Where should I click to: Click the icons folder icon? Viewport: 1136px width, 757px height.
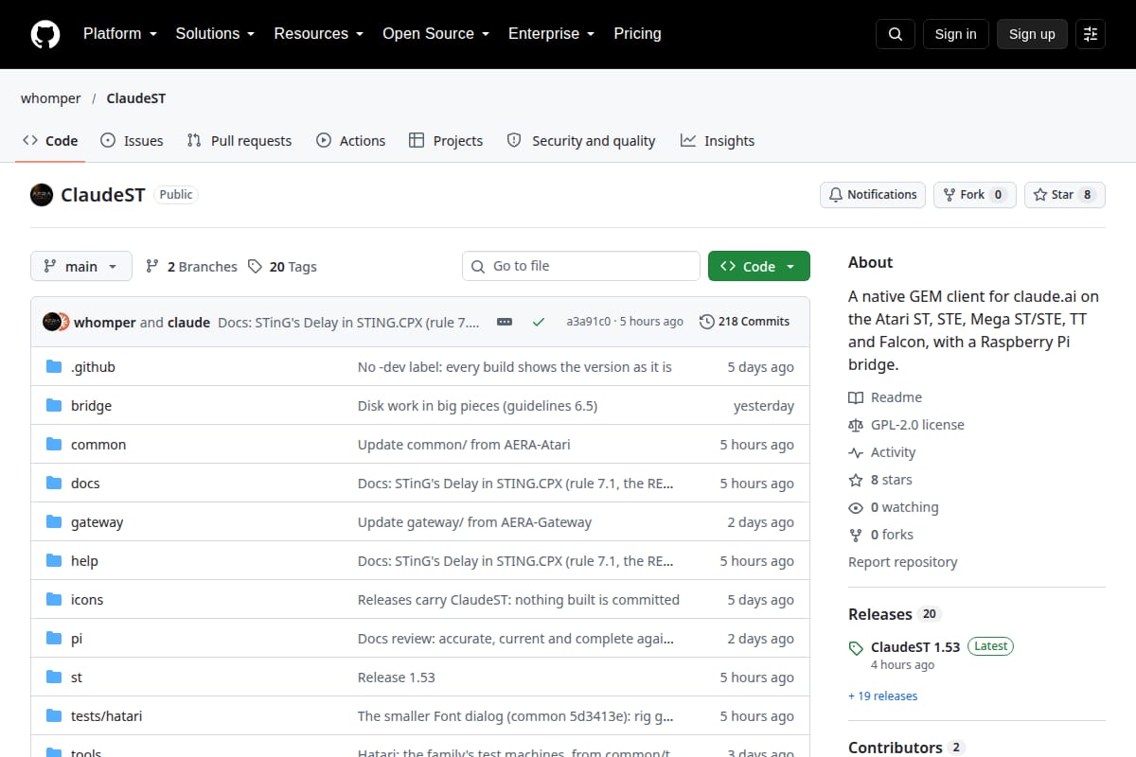(x=54, y=600)
